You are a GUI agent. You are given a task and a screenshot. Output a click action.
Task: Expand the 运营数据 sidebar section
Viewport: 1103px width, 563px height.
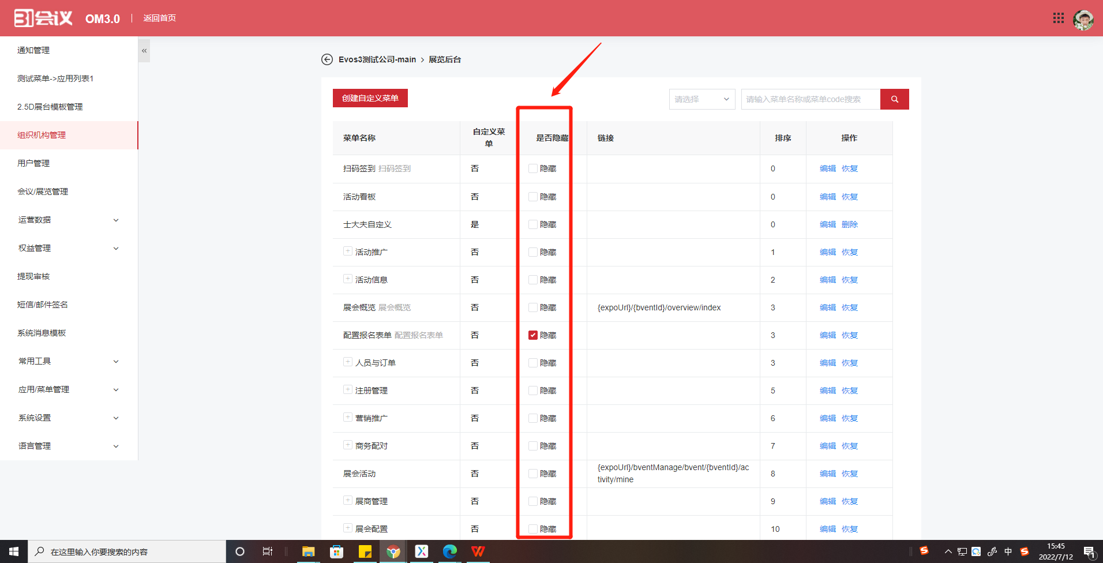click(x=68, y=220)
